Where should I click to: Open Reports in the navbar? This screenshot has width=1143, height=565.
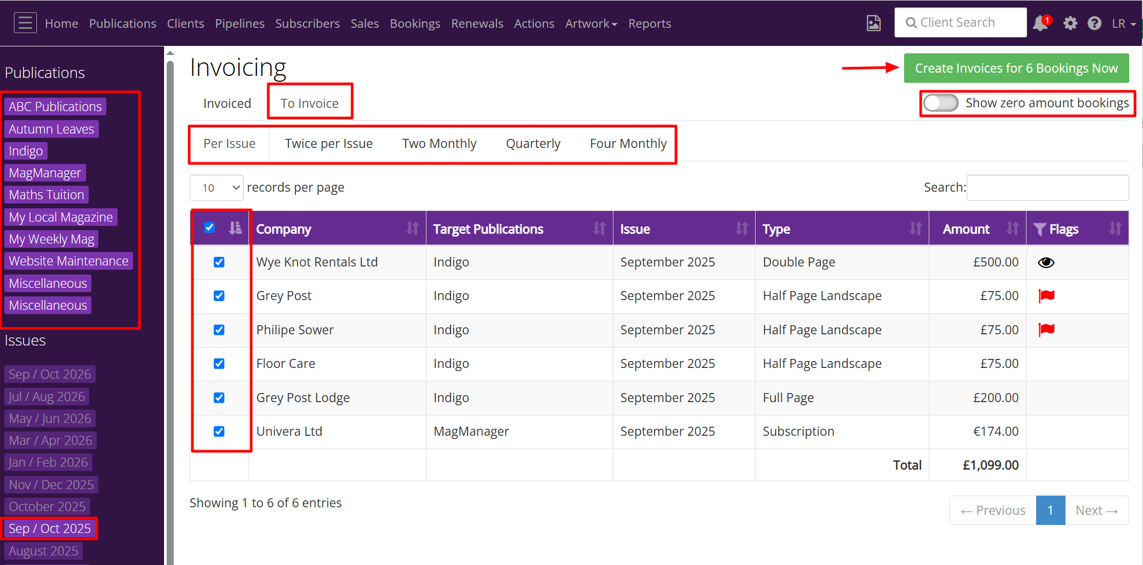pyautogui.click(x=649, y=23)
